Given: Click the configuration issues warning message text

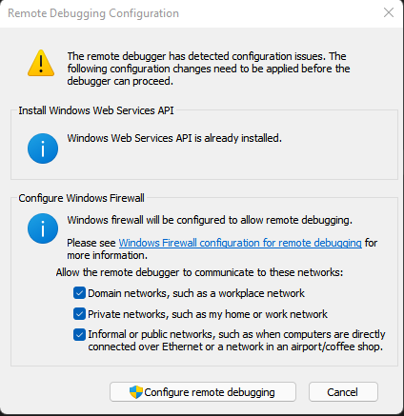Looking at the screenshot, I should point(209,69).
